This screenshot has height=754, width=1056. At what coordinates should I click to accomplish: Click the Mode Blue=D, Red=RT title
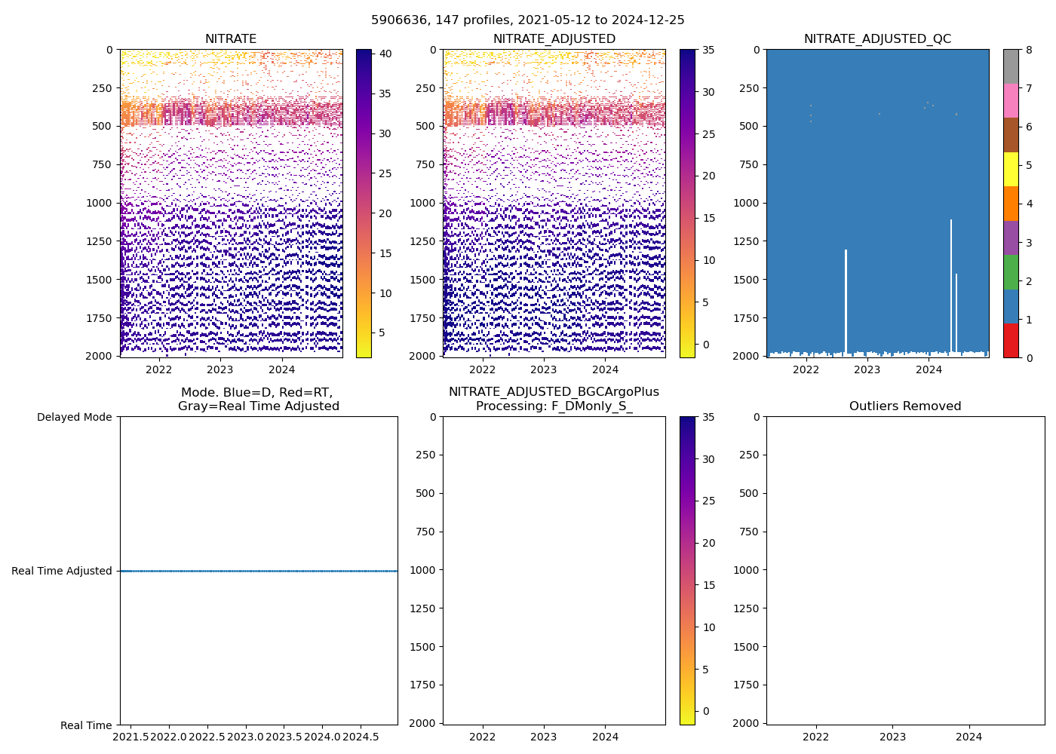(x=258, y=399)
